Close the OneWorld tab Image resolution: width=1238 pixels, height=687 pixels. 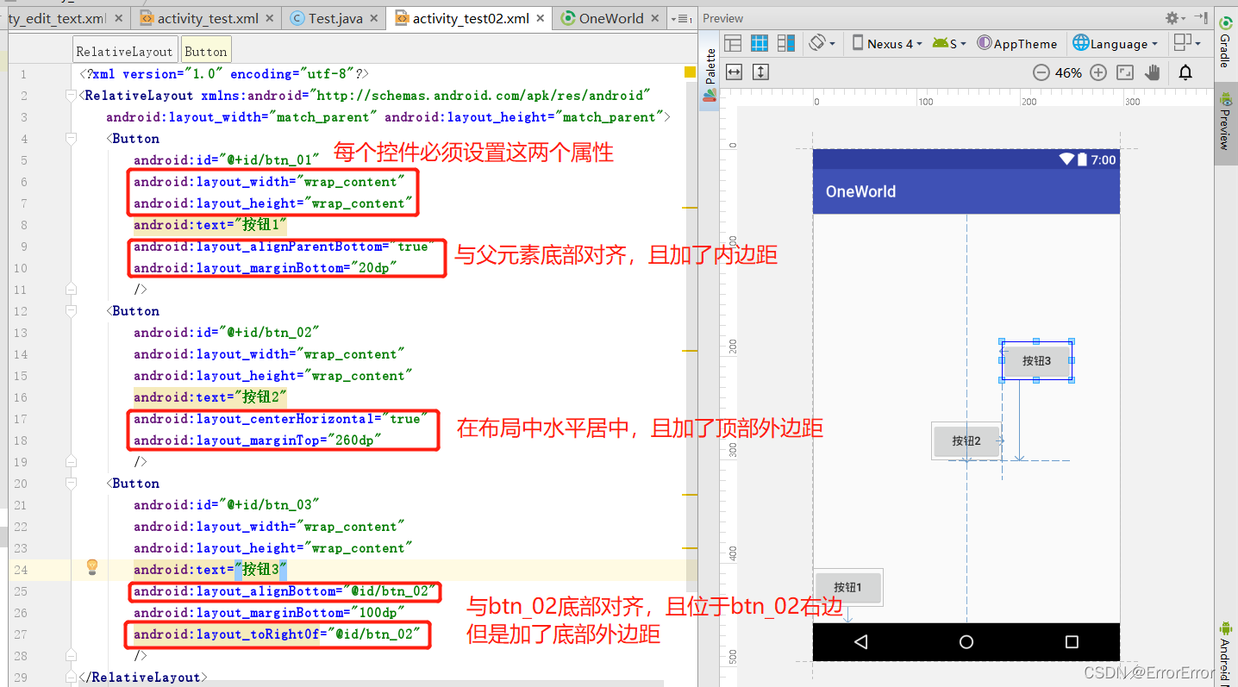point(654,19)
